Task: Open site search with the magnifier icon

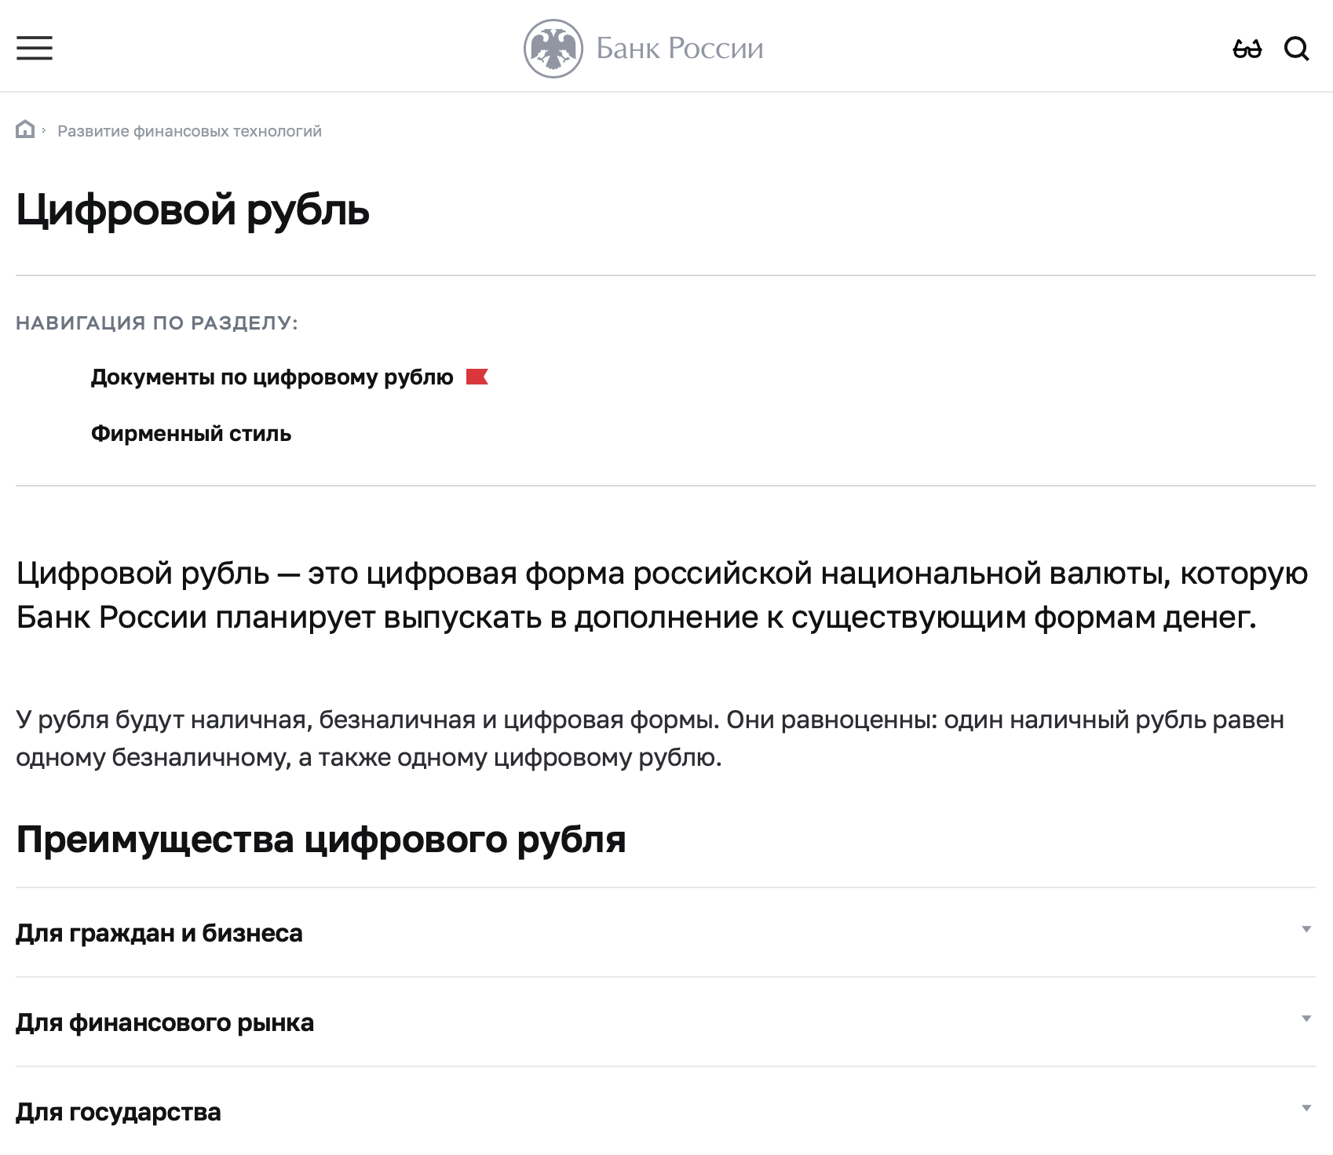Action: click(x=1296, y=49)
